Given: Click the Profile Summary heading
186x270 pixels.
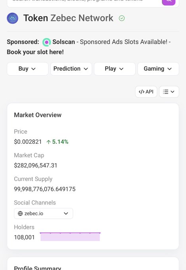Looking at the screenshot, I should point(38,268).
